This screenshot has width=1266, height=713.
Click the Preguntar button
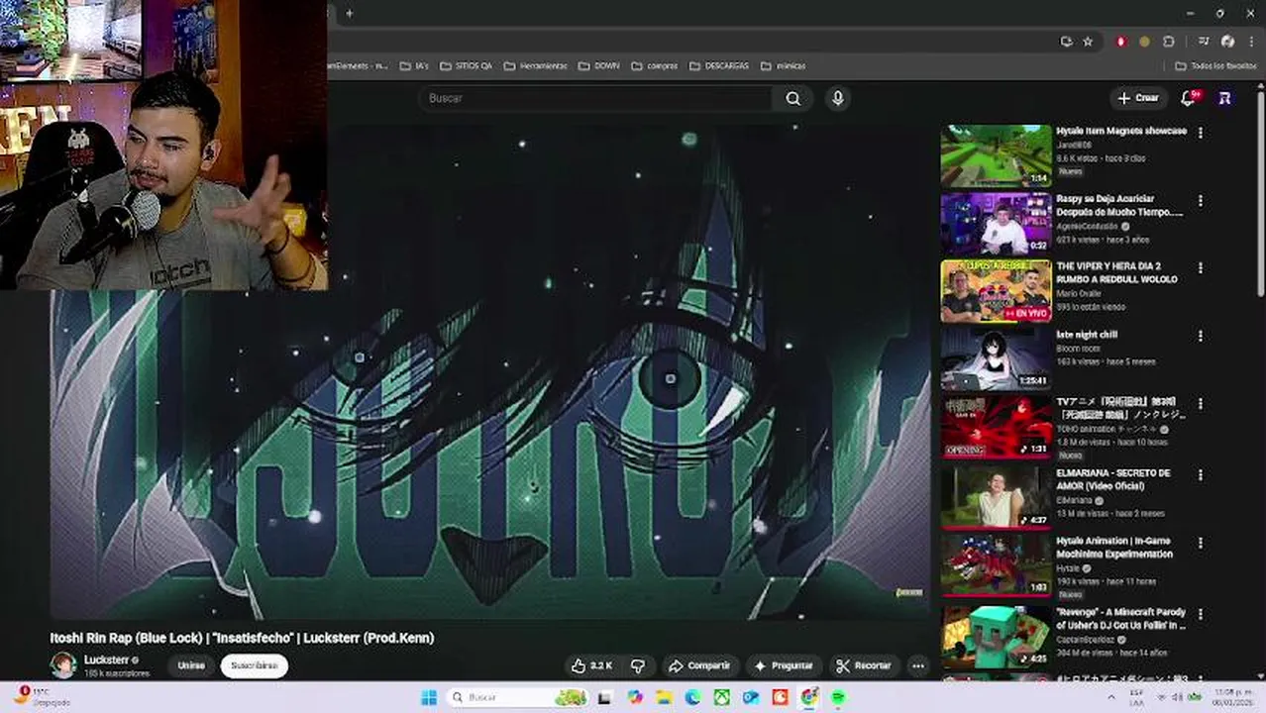[x=783, y=665]
